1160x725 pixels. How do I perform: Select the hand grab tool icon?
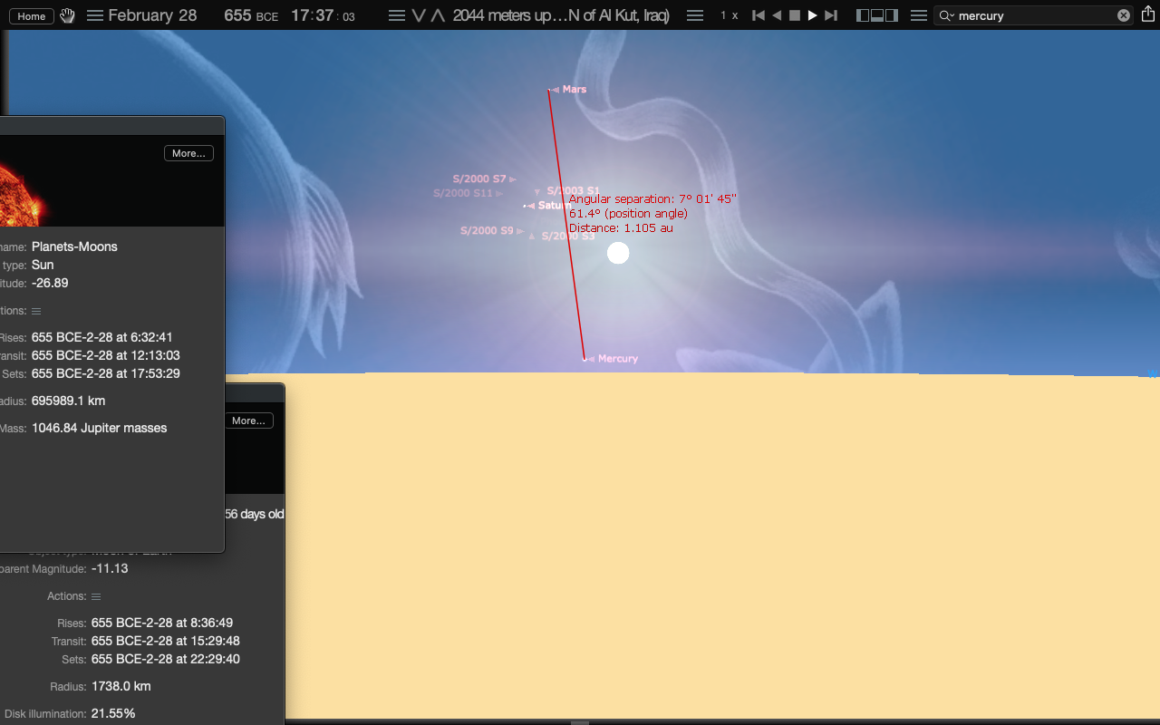[68, 15]
